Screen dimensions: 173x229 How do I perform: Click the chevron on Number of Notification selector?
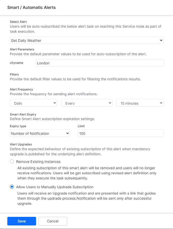point(67,133)
